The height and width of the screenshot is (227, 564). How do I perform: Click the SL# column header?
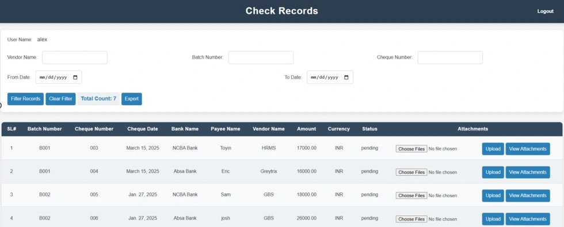coord(12,129)
